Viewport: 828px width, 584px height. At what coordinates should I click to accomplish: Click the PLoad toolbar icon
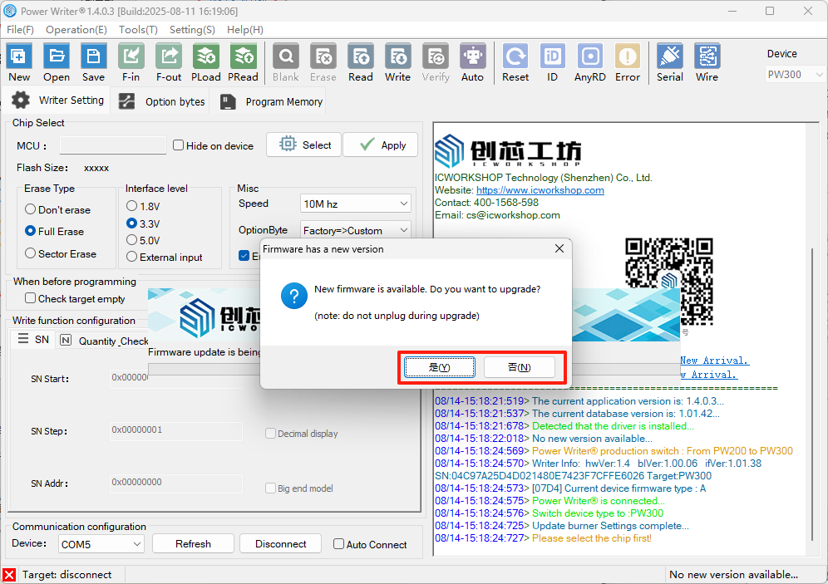coord(206,62)
